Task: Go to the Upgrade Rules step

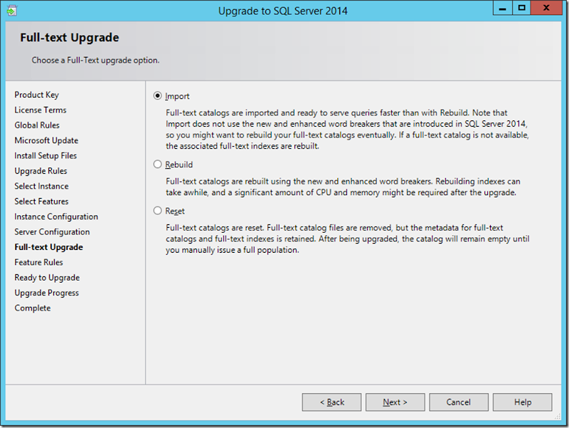Action: 41,171
